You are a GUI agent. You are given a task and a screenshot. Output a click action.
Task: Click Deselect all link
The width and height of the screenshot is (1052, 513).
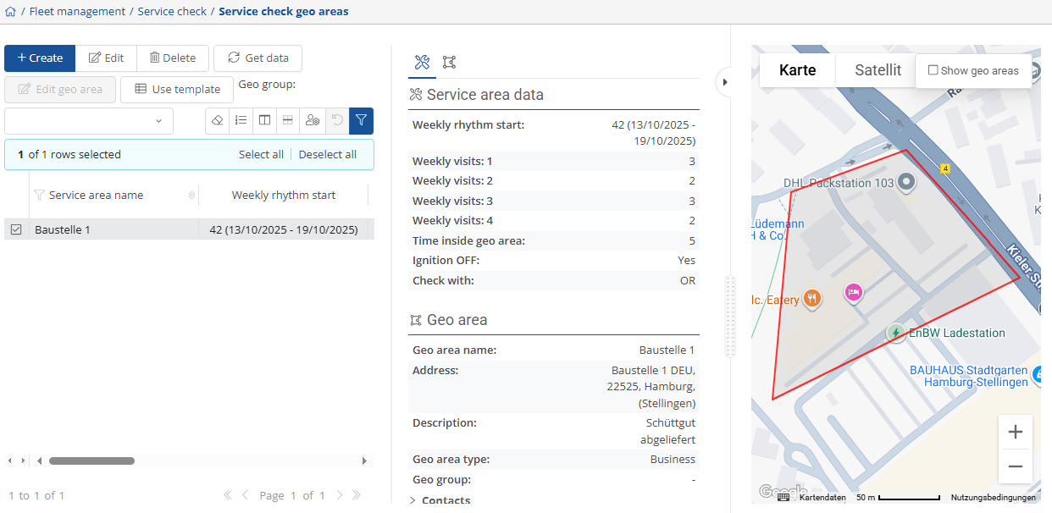click(x=327, y=155)
